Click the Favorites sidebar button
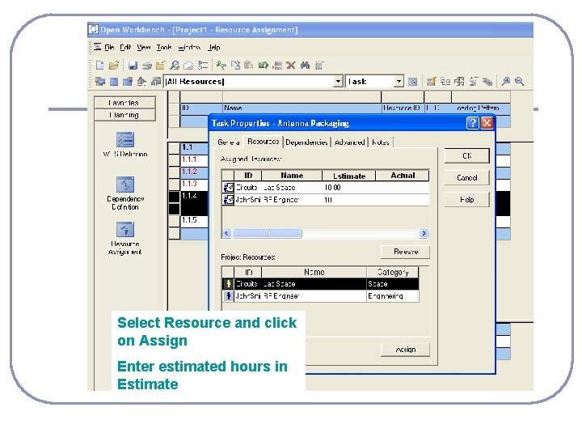This screenshot has height=437, width=582. (124, 103)
